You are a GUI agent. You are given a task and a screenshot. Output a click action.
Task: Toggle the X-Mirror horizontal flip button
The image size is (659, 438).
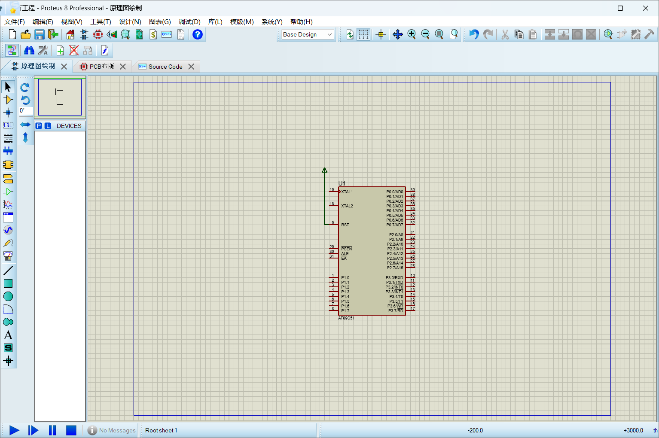(x=25, y=125)
